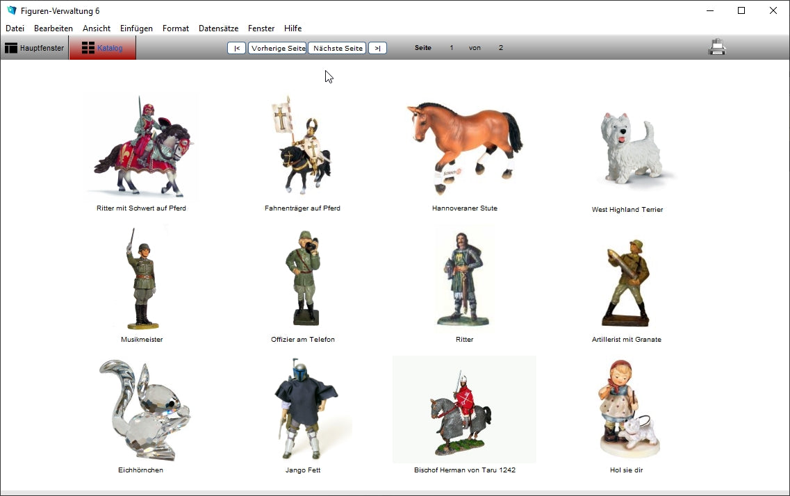Expand the Datensätze menu

[218, 28]
